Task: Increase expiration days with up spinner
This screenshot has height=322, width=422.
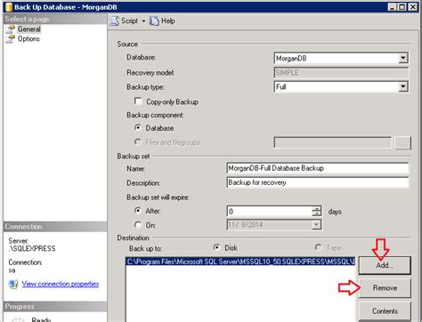Action: point(317,208)
